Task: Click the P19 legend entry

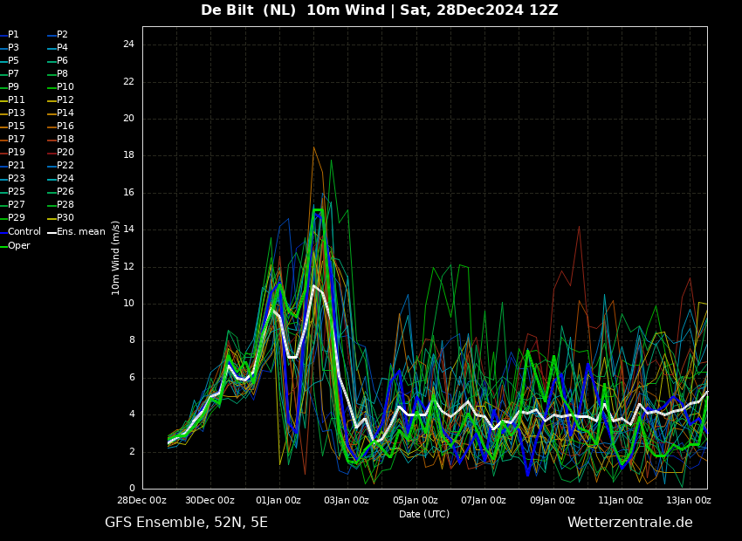Action: point(17,153)
